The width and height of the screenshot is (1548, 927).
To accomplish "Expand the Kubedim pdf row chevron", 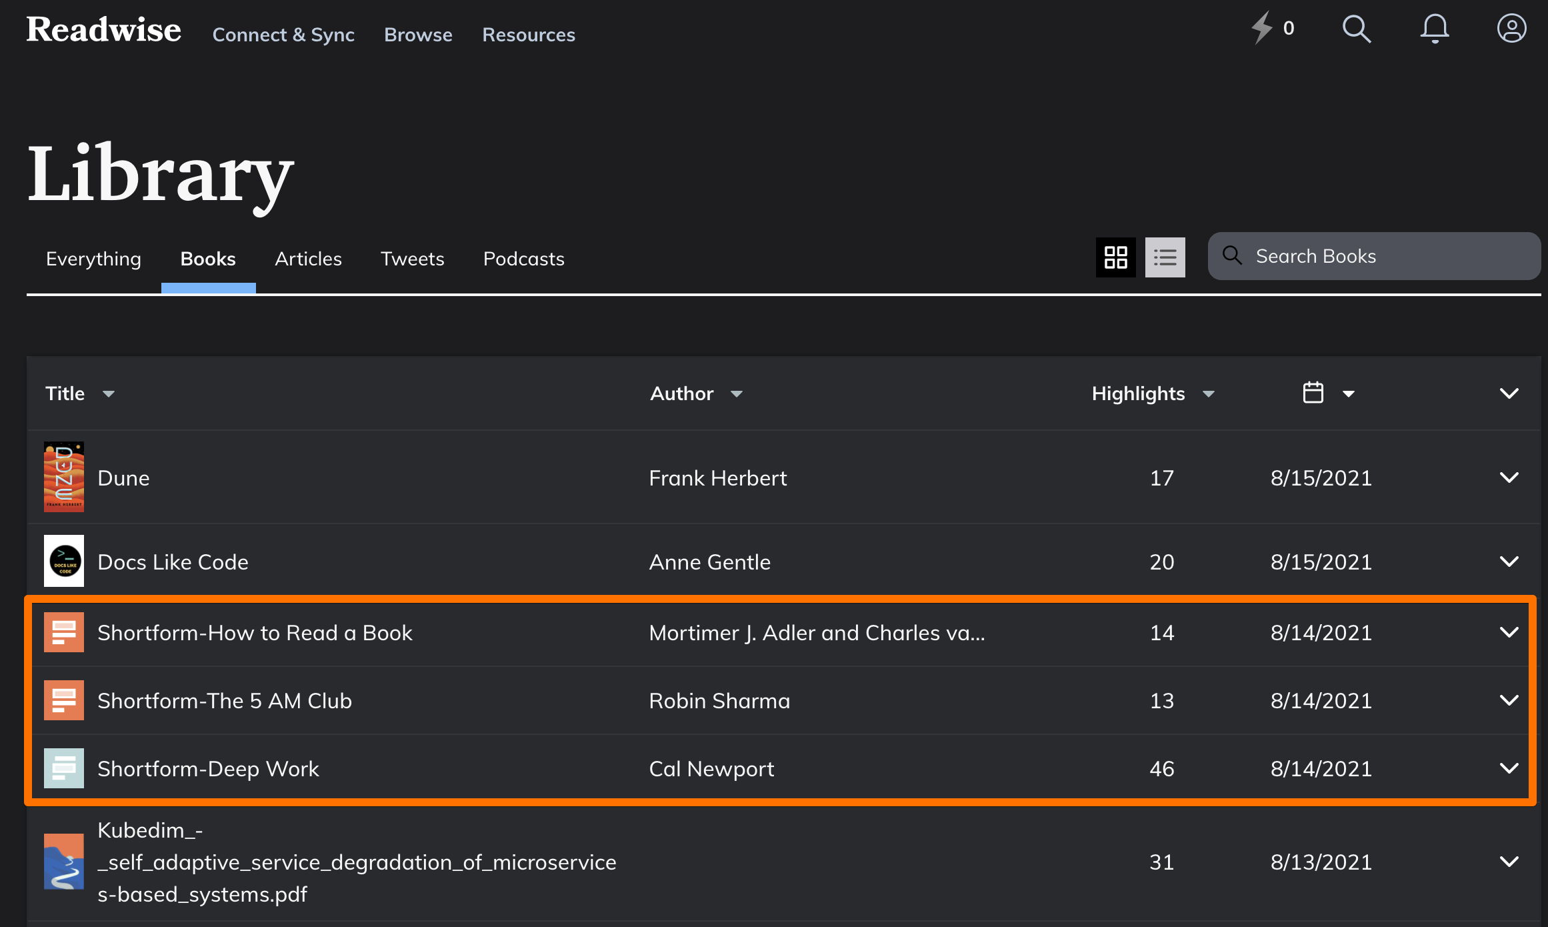I will (1509, 862).
